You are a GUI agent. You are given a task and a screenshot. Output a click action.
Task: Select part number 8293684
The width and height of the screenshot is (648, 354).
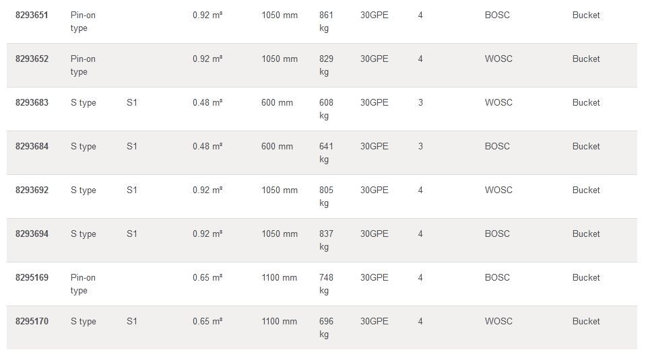(x=32, y=146)
